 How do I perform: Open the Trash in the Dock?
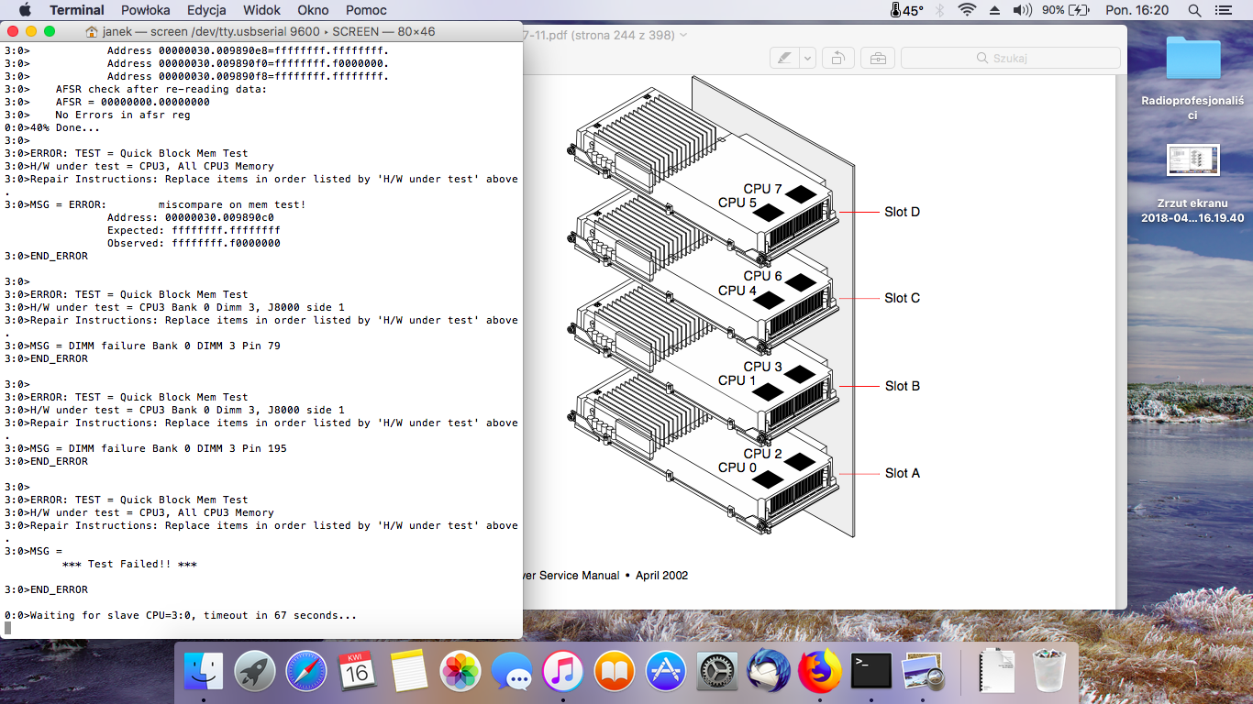pyautogui.click(x=1048, y=672)
